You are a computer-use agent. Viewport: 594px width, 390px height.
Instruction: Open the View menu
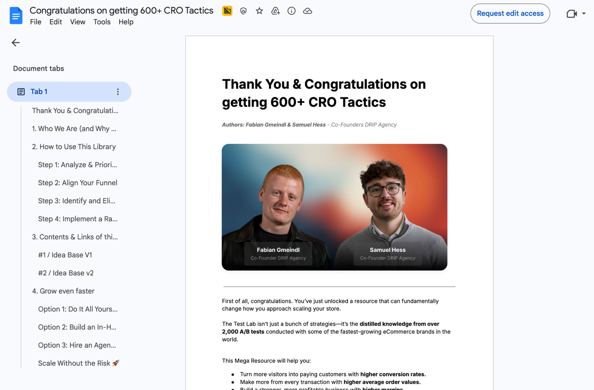tap(78, 22)
